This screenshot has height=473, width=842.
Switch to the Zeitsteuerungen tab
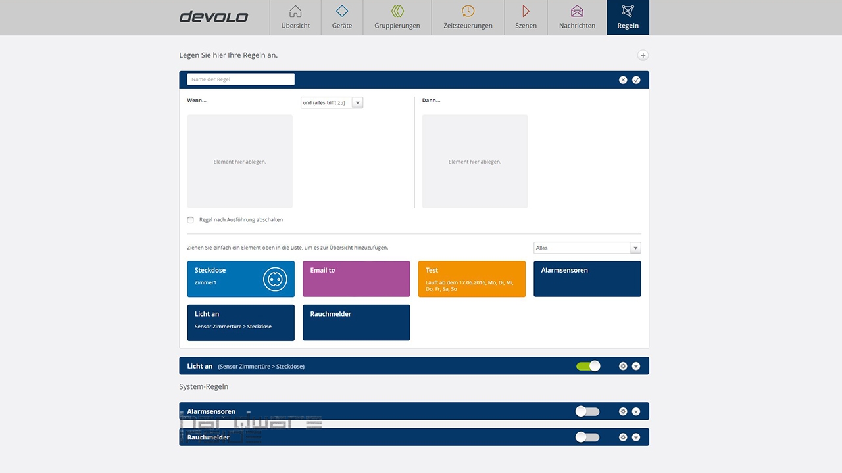(468, 18)
